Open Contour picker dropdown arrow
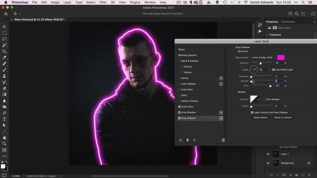This screenshot has width=317, height=178. tap(259, 99)
